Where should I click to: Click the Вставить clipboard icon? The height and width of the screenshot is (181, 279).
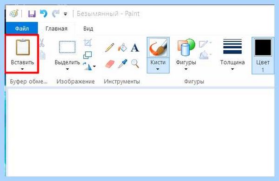23,47
